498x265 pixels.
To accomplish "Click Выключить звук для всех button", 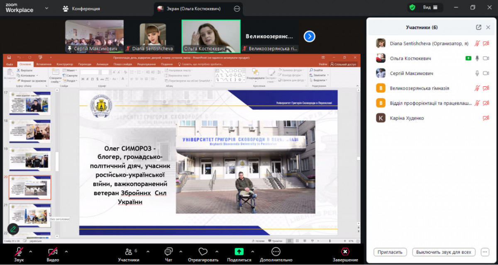I will coord(444,252).
